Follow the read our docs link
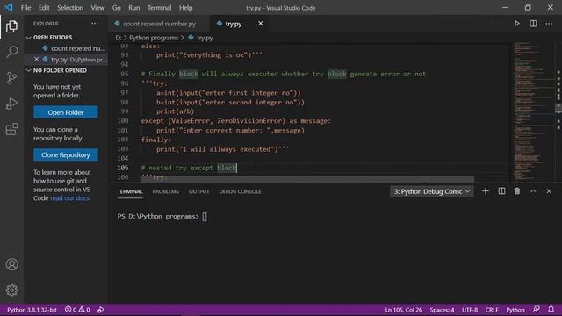This screenshot has width=562, height=316. [x=70, y=198]
